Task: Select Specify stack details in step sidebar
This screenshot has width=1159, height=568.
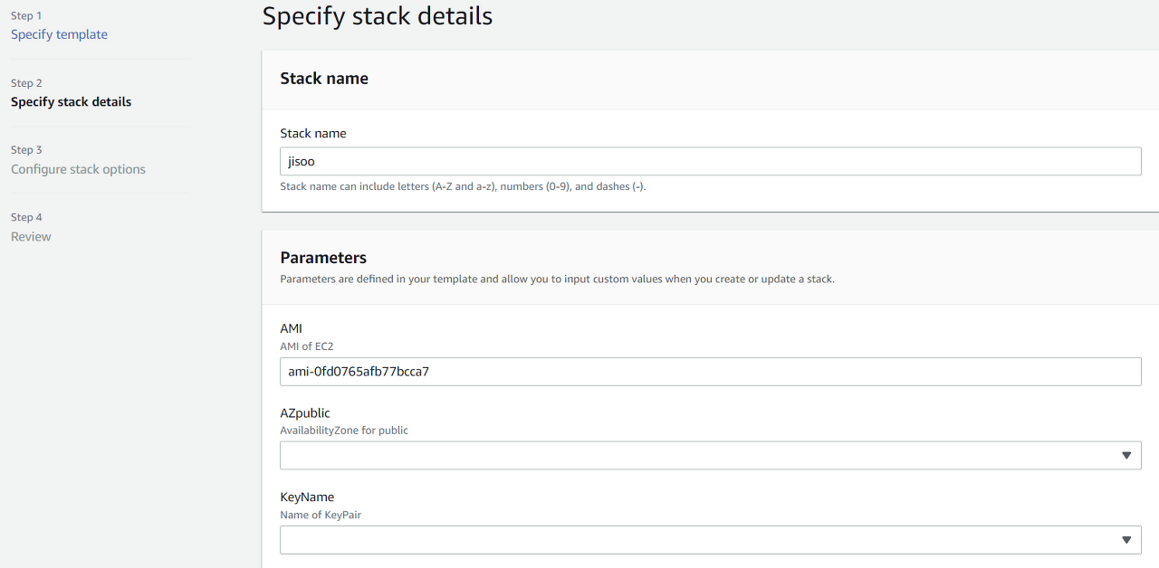Action: pyautogui.click(x=71, y=102)
